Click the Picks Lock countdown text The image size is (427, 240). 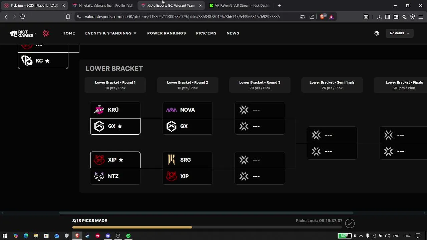point(319,221)
